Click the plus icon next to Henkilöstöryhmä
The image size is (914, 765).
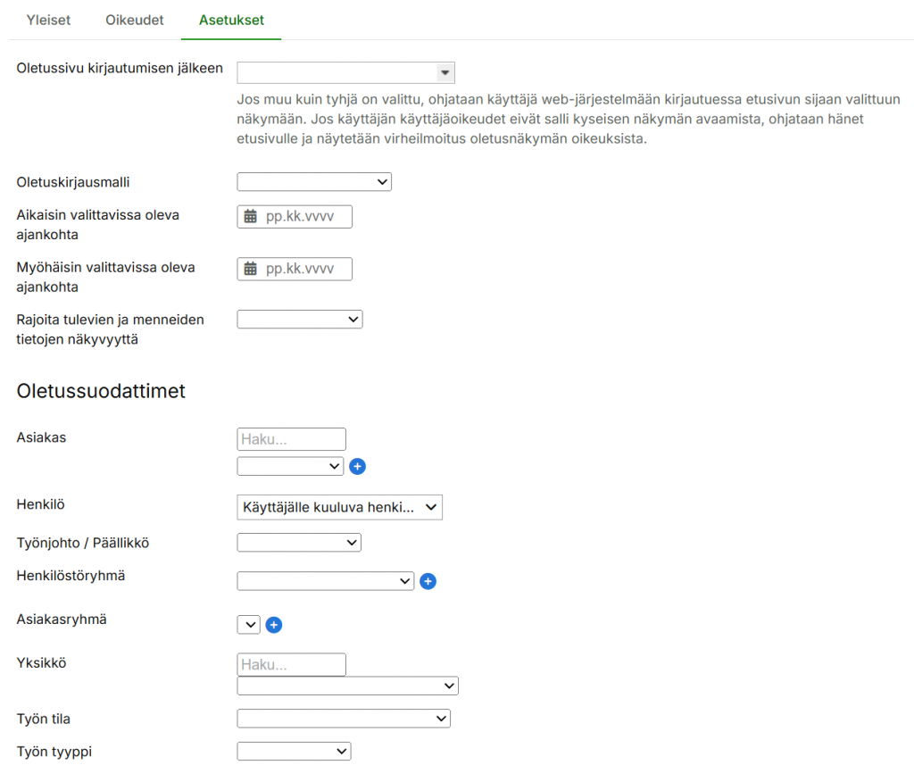tap(428, 581)
